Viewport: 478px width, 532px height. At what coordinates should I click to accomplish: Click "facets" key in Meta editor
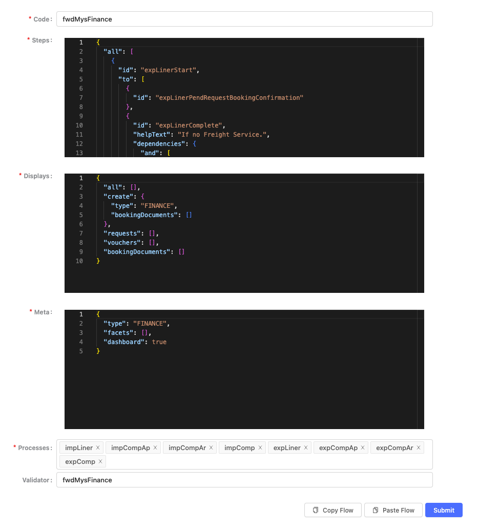click(x=118, y=332)
